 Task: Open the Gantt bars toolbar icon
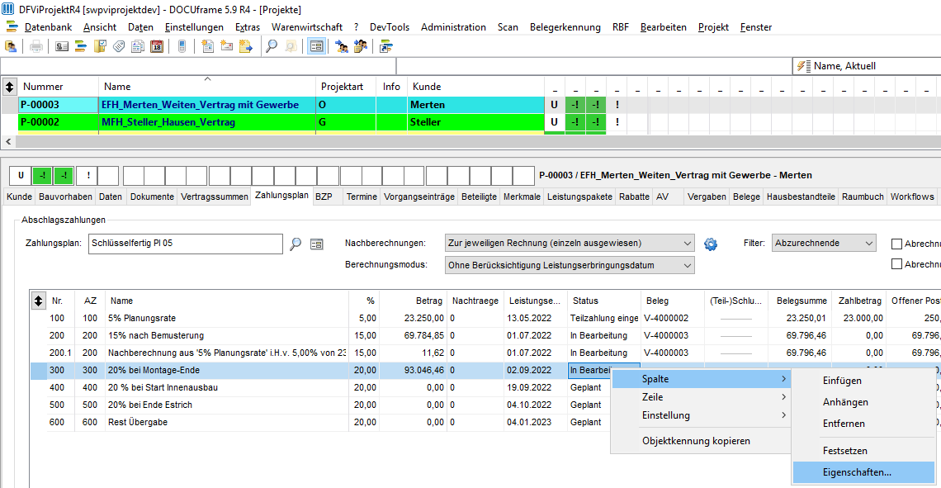tap(81, 46)
